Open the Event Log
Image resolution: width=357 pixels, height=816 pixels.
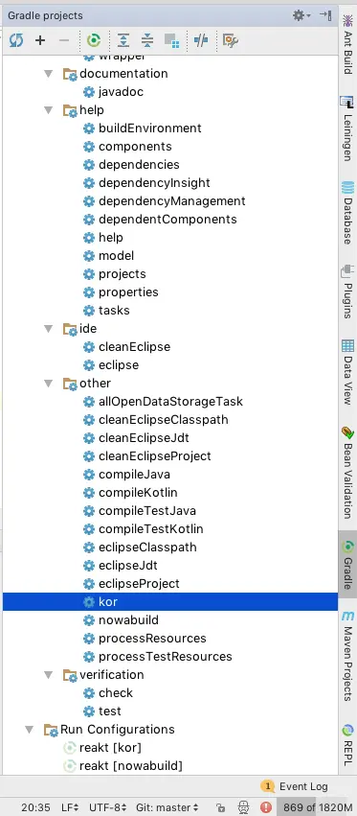pos(296,786)
